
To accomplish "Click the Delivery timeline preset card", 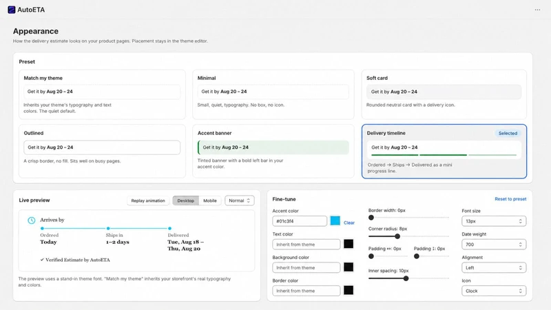I will pos(444,151).
